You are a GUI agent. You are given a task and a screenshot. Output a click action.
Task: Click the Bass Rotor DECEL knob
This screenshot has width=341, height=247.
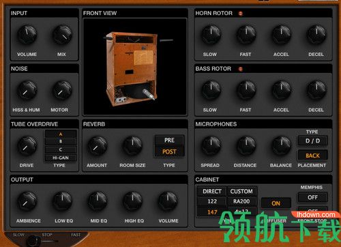pyautogui.click(x=316, y=90)
